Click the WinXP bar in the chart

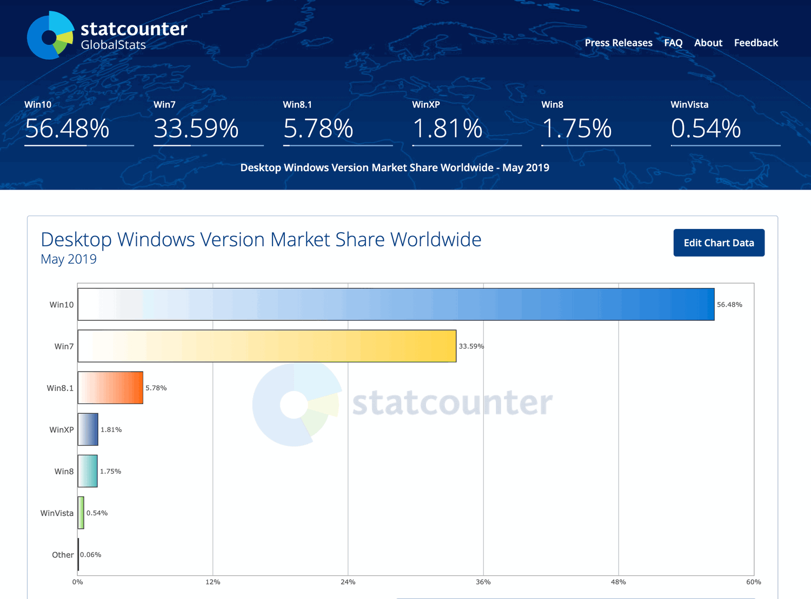pos(88,429)
